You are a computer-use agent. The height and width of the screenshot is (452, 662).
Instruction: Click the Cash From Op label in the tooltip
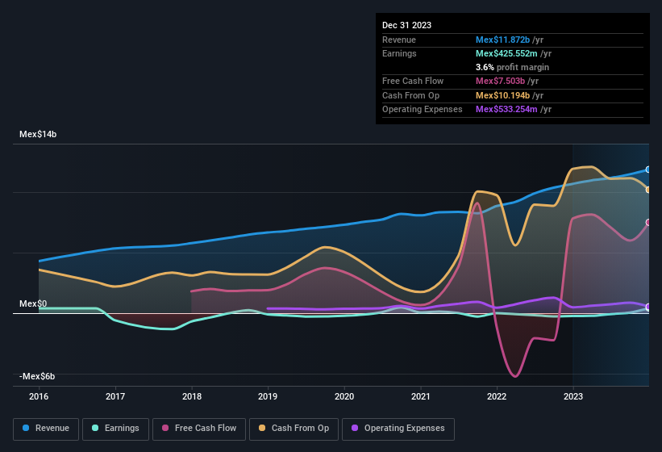point(410,95)
